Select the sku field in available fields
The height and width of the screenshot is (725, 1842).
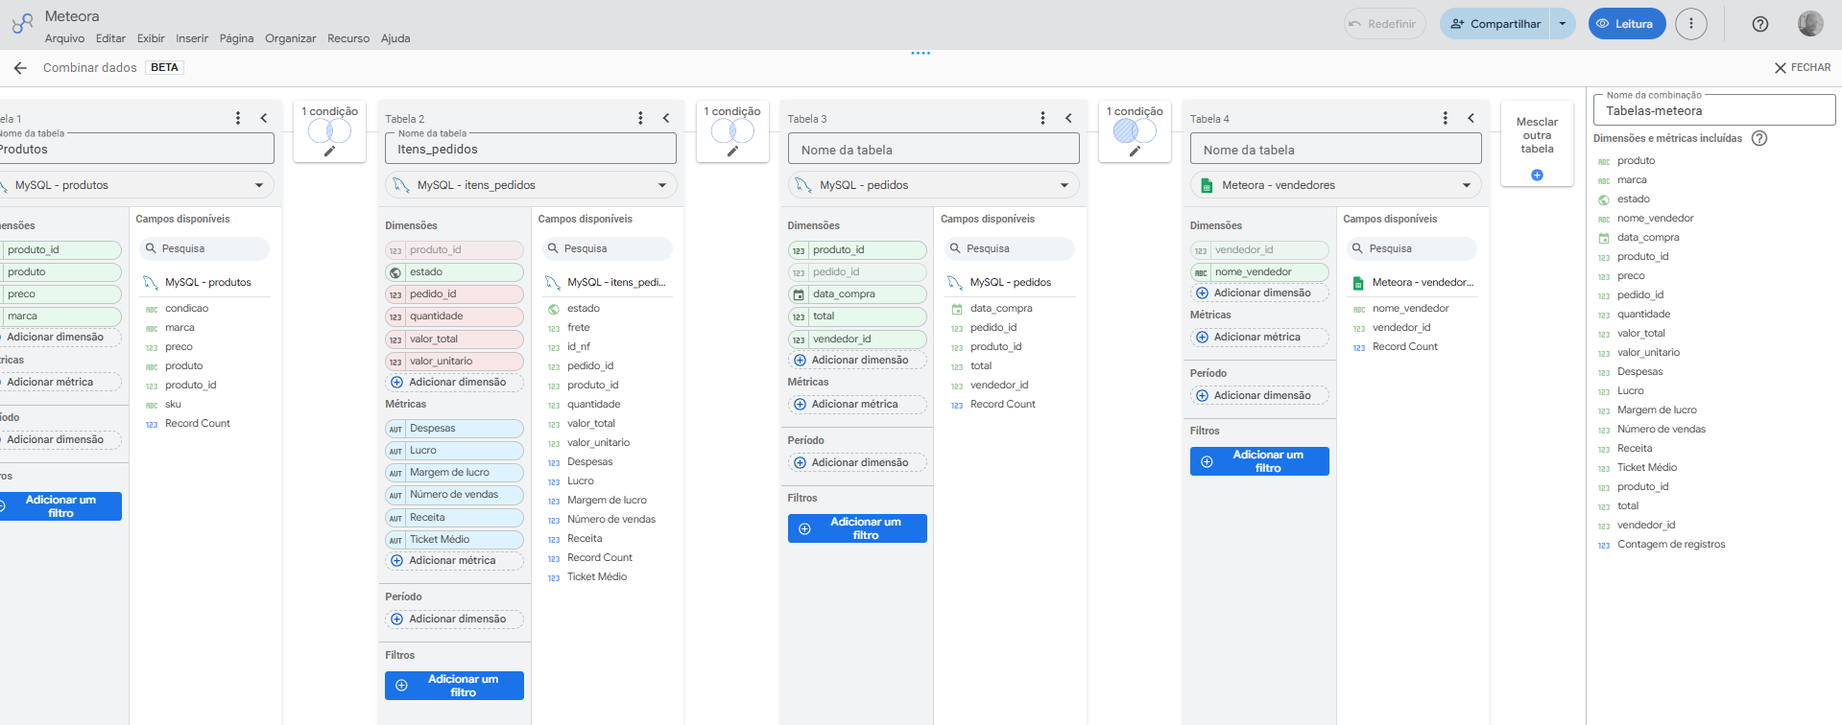[x=173, y=405]
